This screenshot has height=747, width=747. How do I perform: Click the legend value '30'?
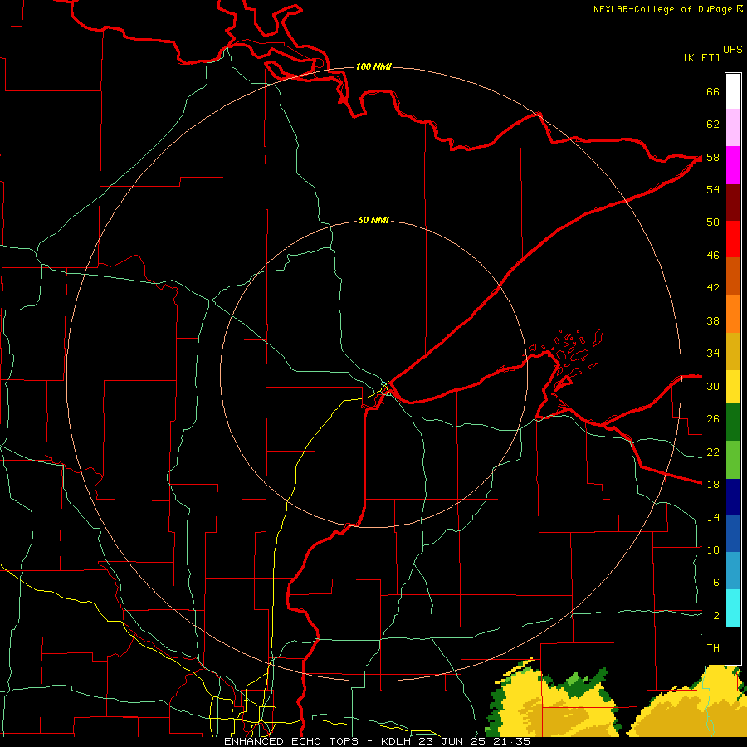[x=713, y=386]
